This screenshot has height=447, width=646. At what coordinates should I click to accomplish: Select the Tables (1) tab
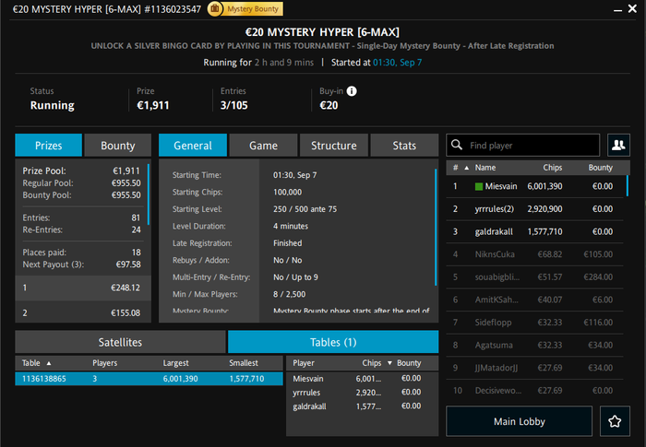pyautogui.click(x=333, y=342)
